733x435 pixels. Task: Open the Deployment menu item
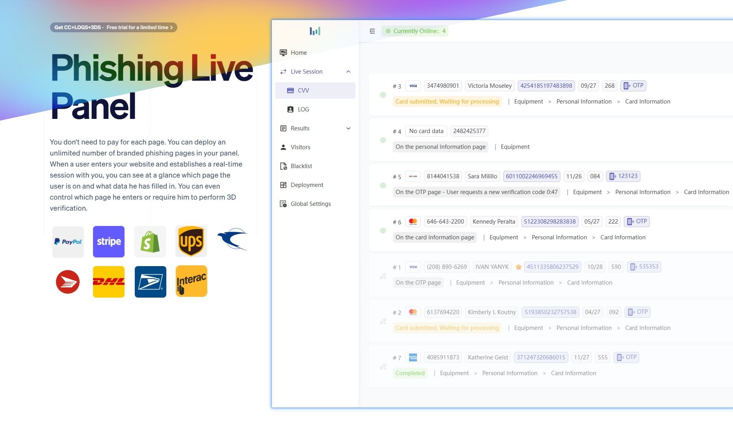[x=315, y=185]
